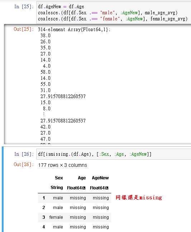Screen dimensions: 191x232
Task: Click the 'Float64' type label under AgeNew
Action: click(x=97, y=188)
